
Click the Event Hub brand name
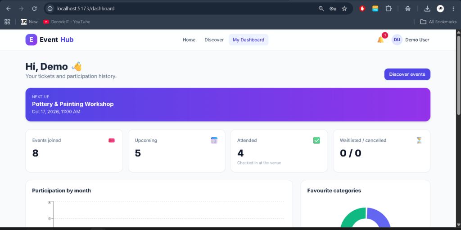tap(56, 39)
